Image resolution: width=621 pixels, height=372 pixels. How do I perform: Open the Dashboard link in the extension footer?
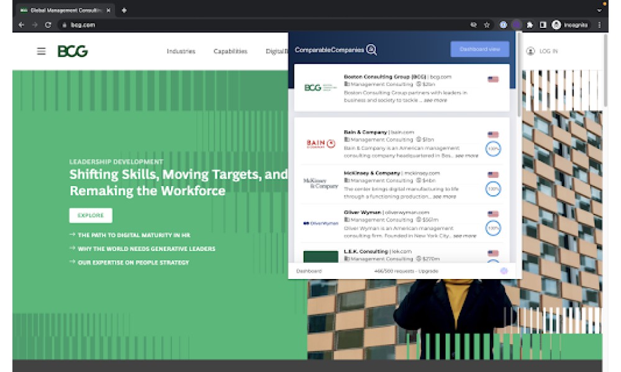(x=309, y=271)
